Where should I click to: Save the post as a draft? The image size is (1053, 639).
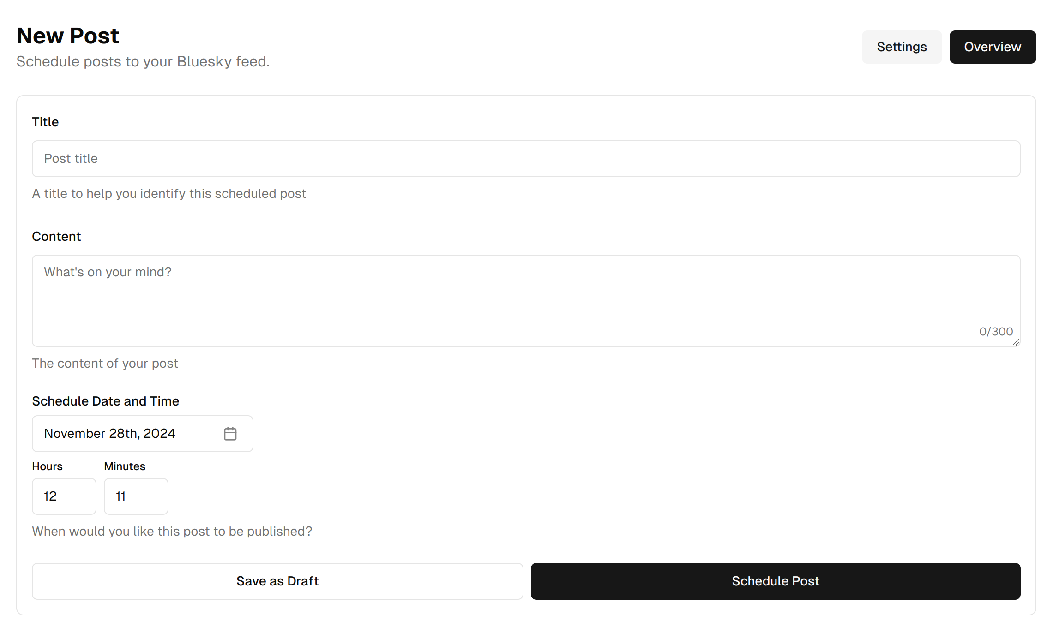point(277,581)
